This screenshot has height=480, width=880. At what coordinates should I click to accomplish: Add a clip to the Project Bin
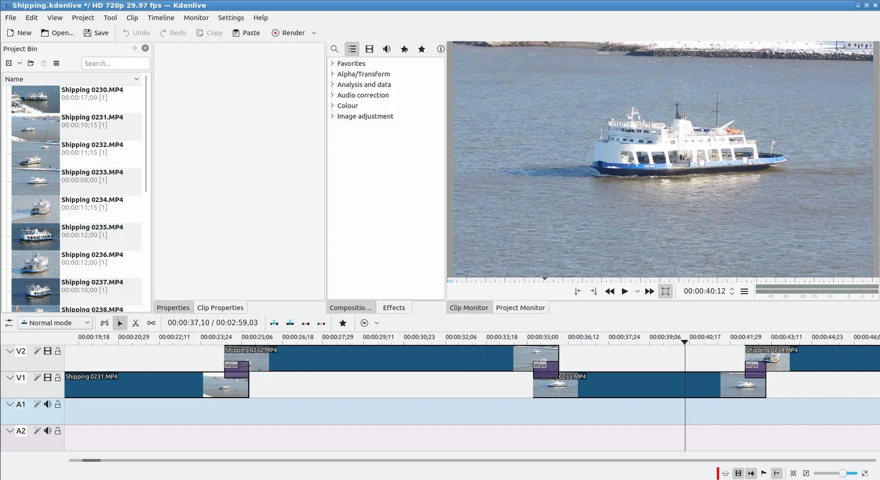(9, 63)
